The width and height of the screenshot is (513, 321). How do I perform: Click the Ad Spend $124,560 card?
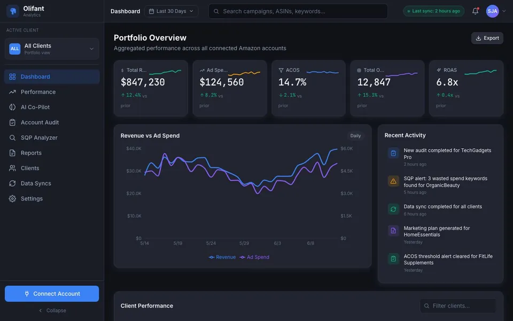(230, 88)
